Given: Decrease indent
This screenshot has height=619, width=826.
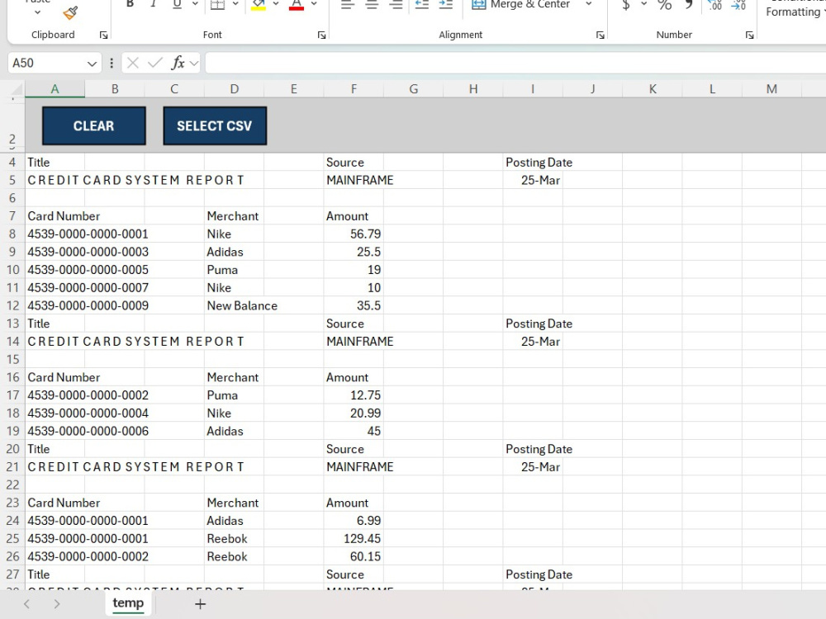Looking at the screenshot, I should [x=422, y=4].
